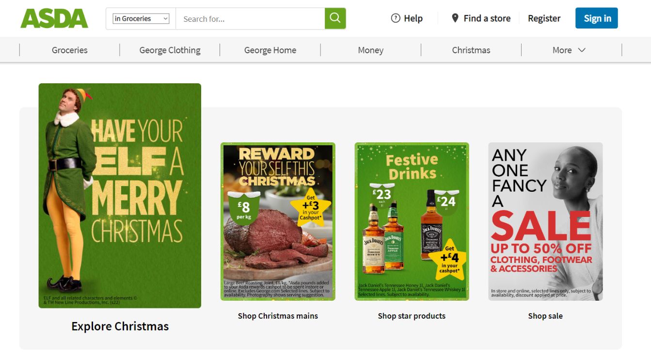This screenshot has width=651, height=353.
Task: Click the Register link
Action: click(544, 18)
